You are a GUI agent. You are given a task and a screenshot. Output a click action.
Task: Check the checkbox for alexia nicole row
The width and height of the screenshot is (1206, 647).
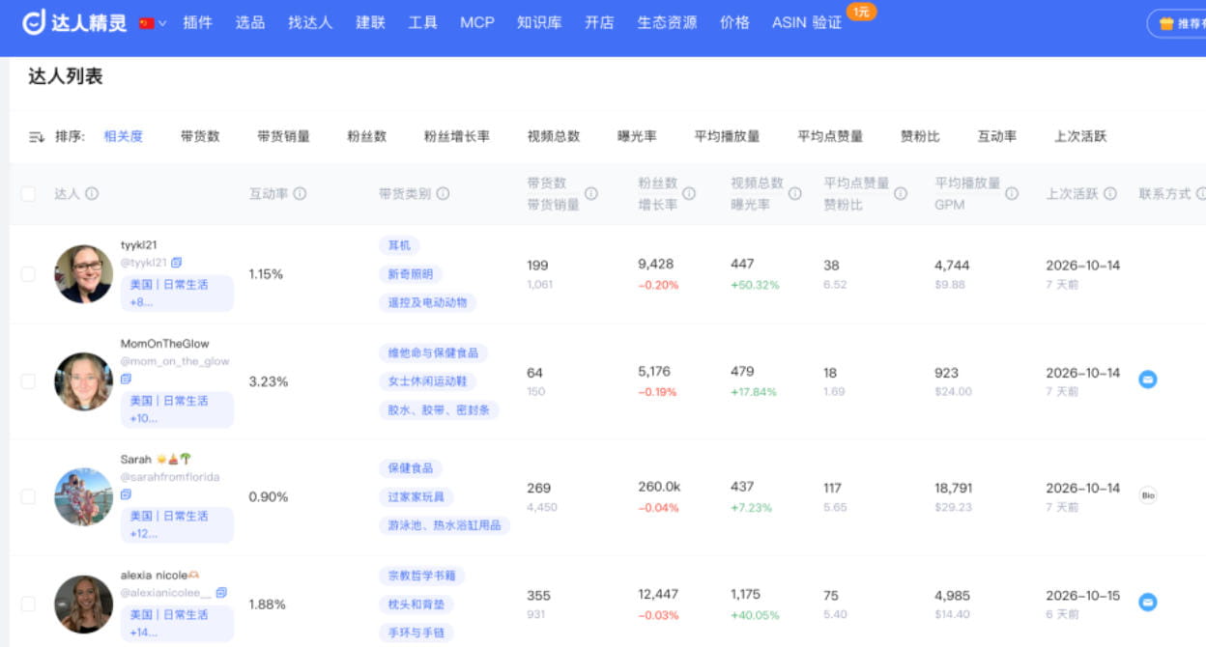[28, 604]
